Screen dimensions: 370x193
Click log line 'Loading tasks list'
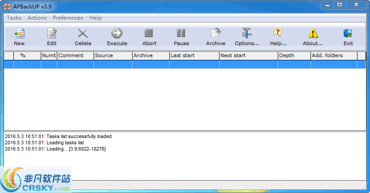point(44,143)
